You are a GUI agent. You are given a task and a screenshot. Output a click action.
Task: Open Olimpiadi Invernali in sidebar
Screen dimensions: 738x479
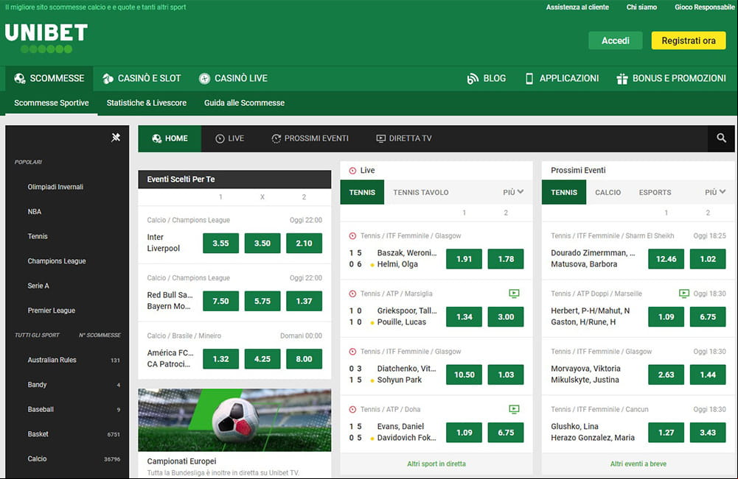55,187
